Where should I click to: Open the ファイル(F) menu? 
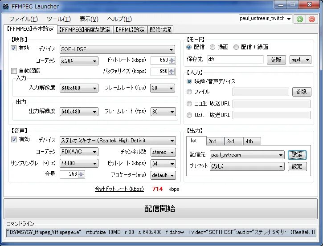coord(23,19)
